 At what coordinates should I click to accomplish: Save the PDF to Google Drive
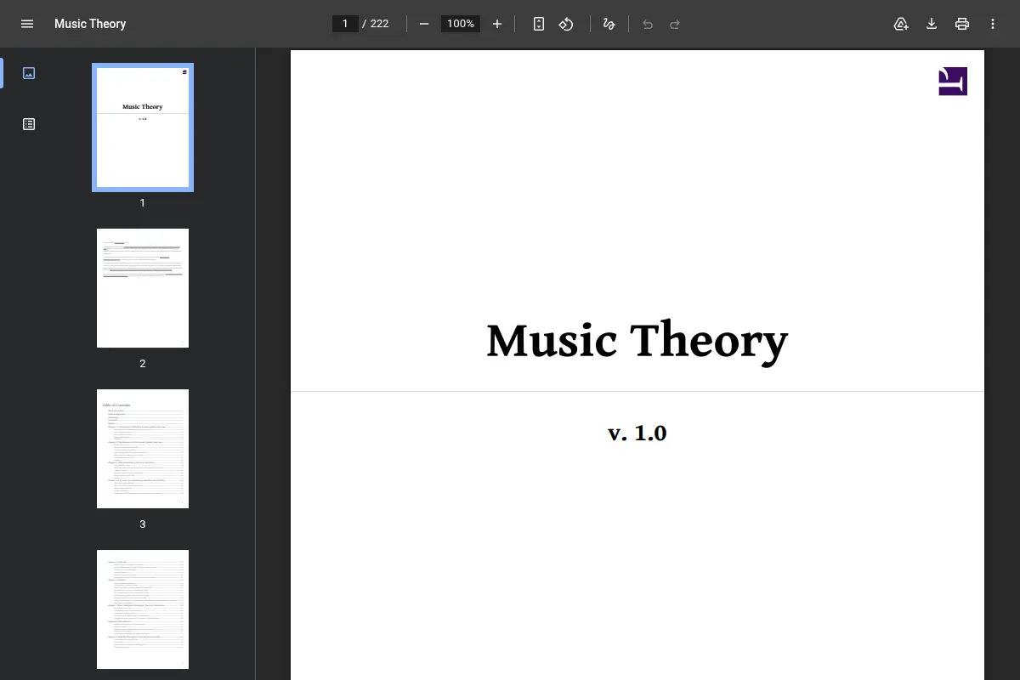click(x=901, y=24)
